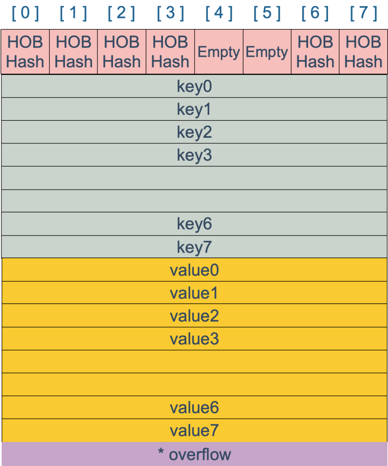
Task: Click the value0 row
Action: tap(194, 270)
